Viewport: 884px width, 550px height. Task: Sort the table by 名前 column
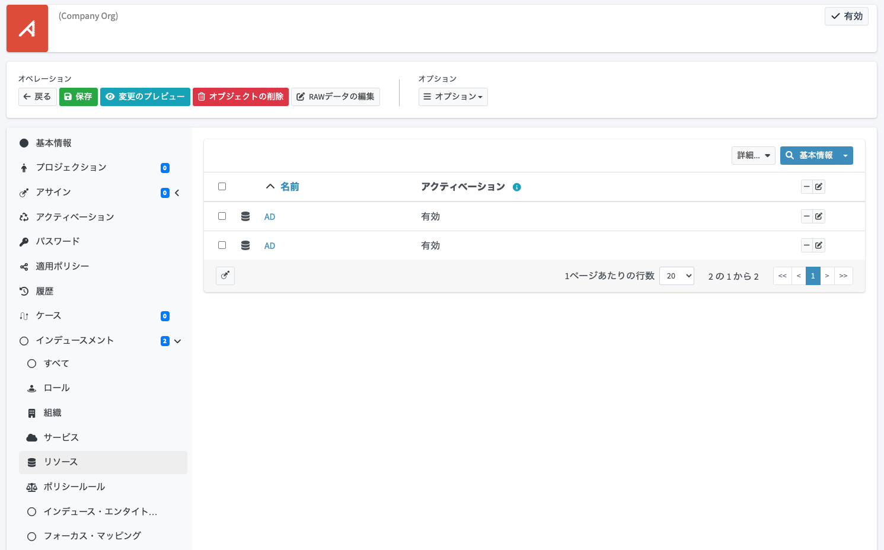tap(289, 187)
